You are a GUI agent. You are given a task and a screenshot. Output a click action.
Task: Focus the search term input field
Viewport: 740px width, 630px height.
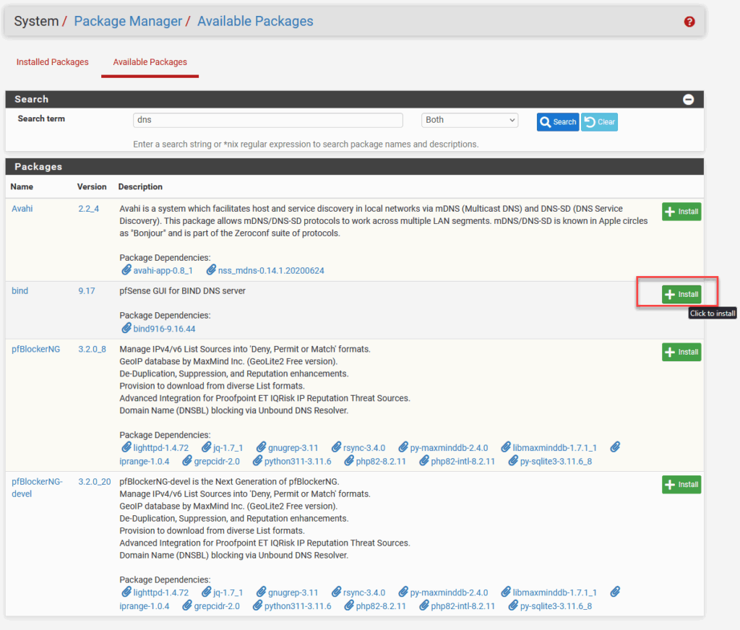click(x=268, y=120)
